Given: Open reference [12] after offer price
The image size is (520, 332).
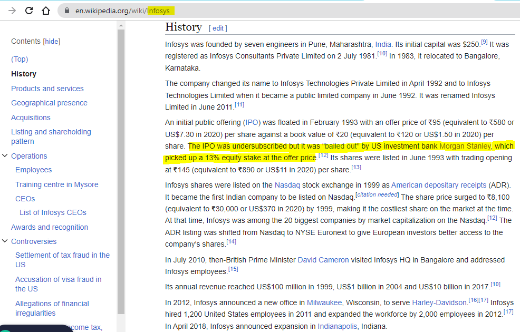Looking at the screenshot, I should [x=323, y=155].
